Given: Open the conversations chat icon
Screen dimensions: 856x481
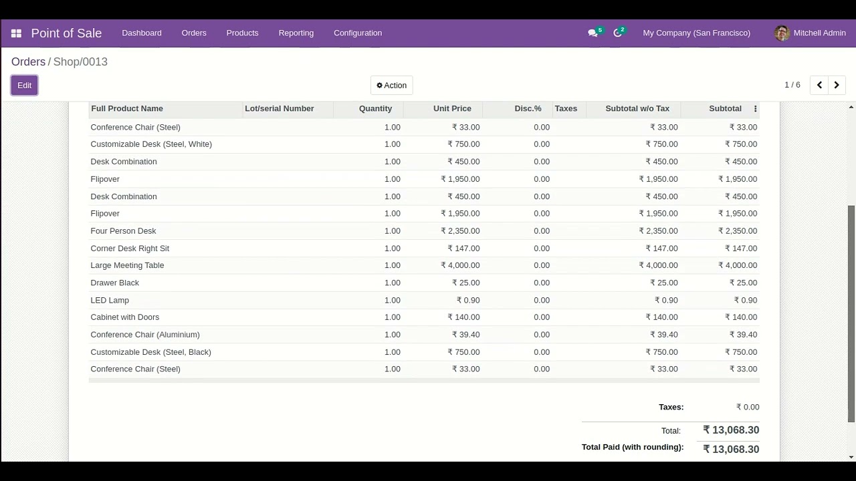Looking at the screenshot, I should pyautogui.click(x=593, y=33).
